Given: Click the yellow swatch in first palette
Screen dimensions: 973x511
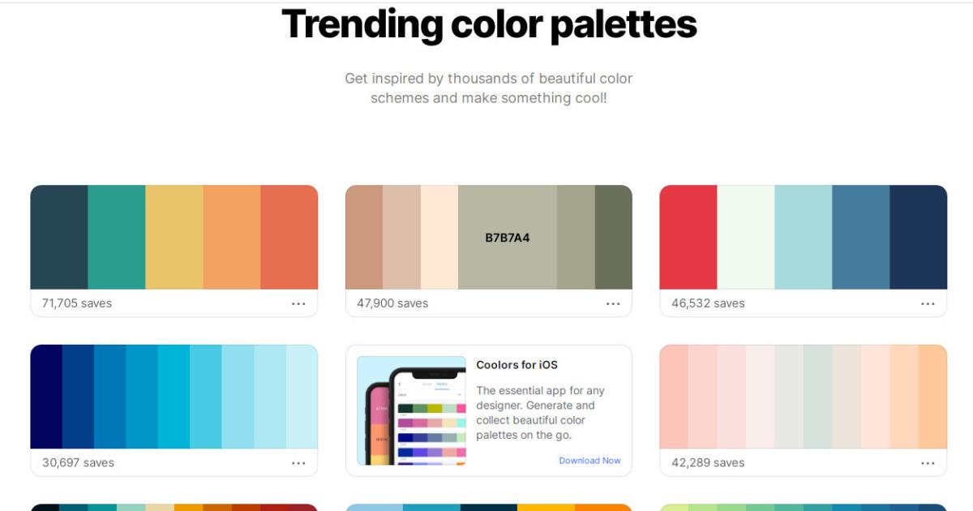Looking at the screenshot, I should coord(174,238).
